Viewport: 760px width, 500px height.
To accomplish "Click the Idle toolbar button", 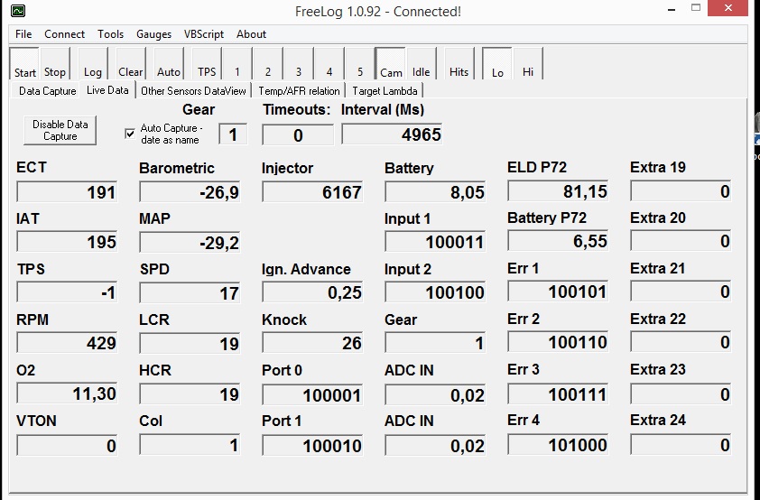I will click(x=422, y=63).
